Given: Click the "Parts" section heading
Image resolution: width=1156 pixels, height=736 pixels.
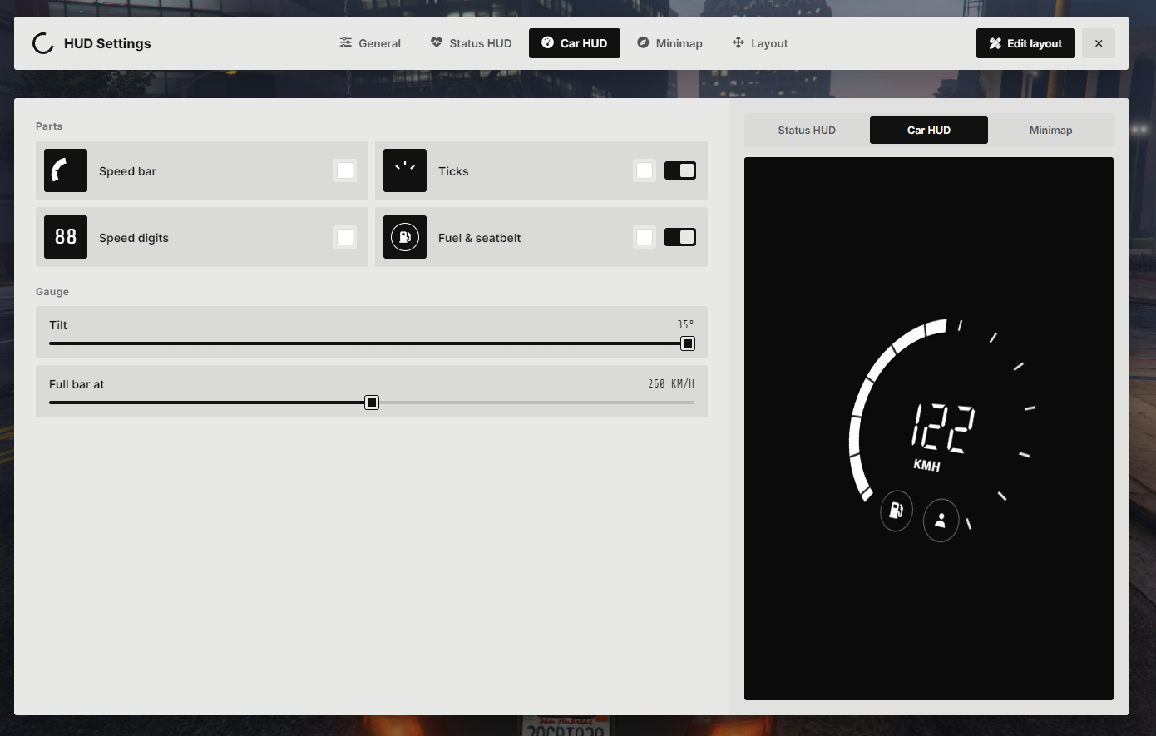Looking at the screenshot, I should pyautogui.click(x=49, y=126).
